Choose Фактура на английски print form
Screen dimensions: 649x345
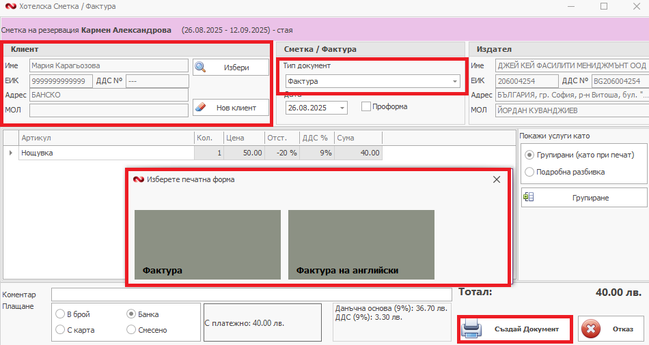pos(361,244)
